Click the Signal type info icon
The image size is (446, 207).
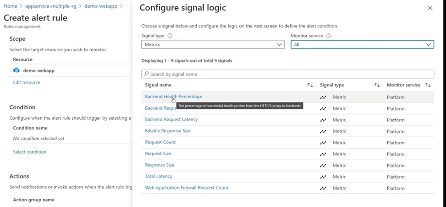(170, 36)
